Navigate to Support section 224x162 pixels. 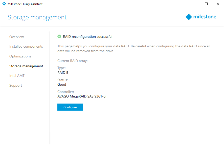[16, 85]
